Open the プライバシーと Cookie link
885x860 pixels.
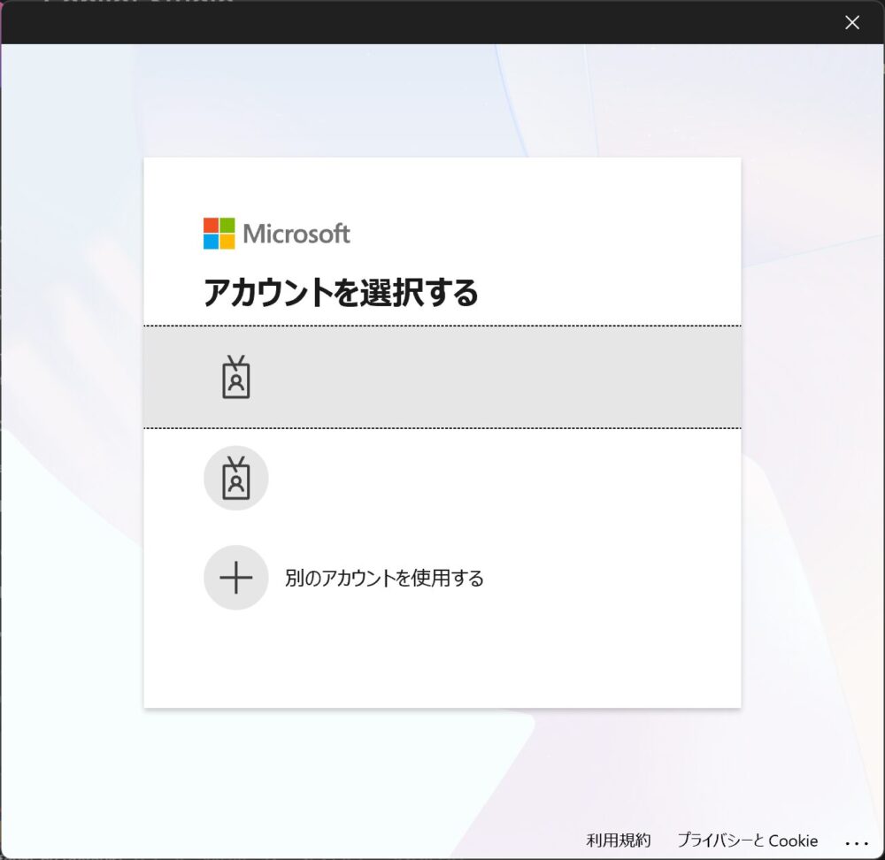[x=747, y=841]
